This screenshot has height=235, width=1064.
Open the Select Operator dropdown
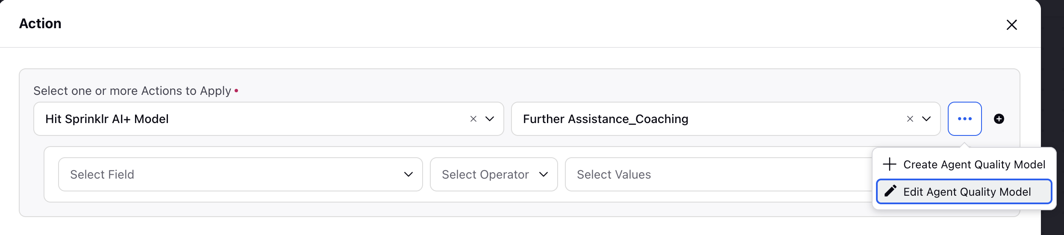coord(494,174)
